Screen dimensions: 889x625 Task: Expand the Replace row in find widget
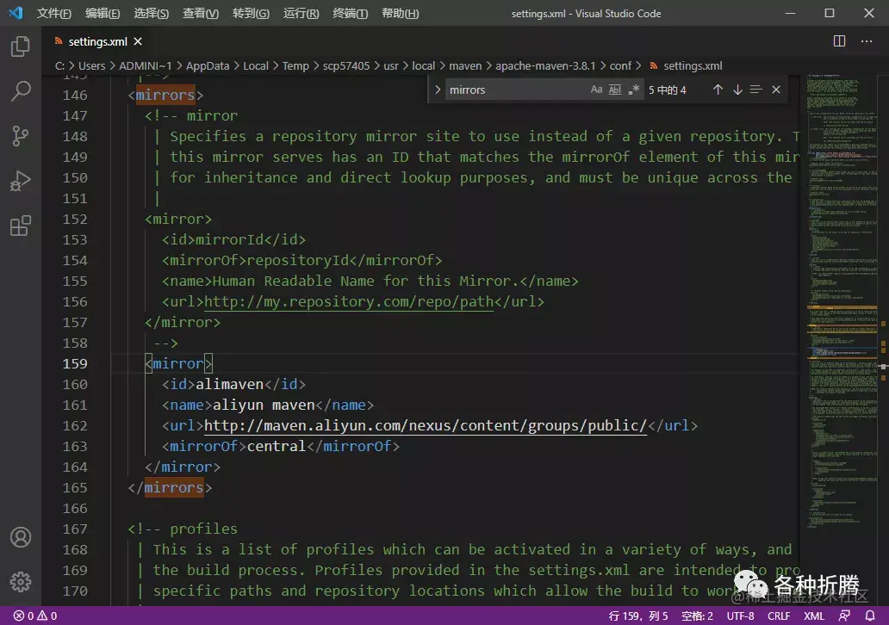click(x=437, y=90)
